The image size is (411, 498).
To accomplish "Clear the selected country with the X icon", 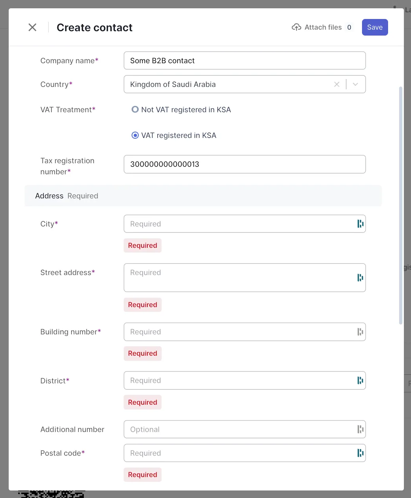I will point(337,84).
